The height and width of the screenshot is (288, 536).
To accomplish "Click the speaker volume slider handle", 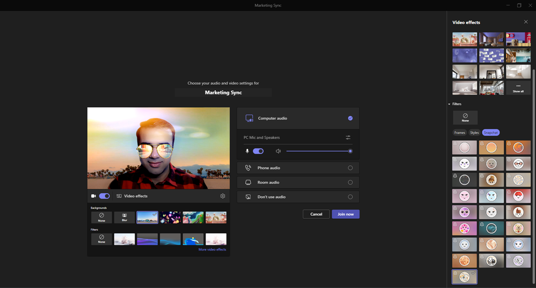I will [x=350, y=151].
